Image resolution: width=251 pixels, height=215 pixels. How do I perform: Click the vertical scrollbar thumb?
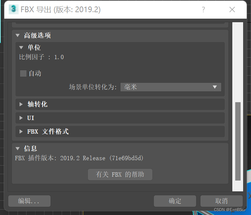pyautogui.click(x=238, y=141)
